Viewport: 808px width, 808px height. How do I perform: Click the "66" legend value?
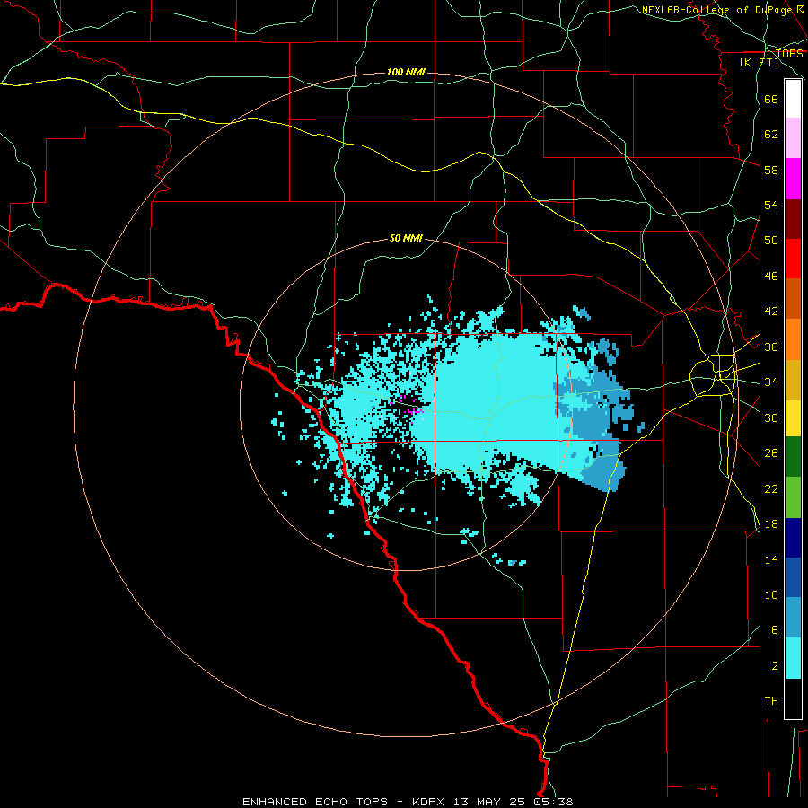point(771,99)
